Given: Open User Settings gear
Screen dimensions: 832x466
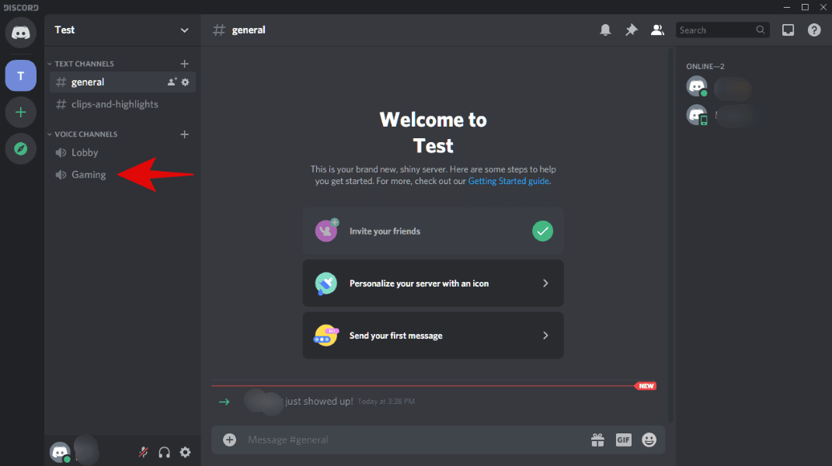Looking at the screenshot, I should (185, 452).
